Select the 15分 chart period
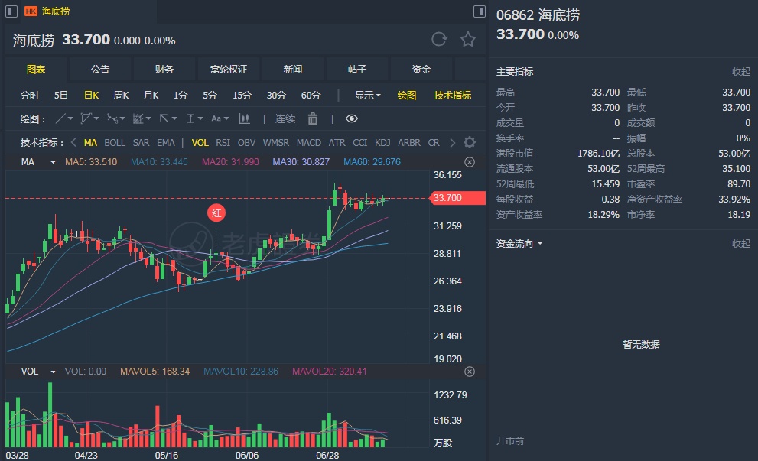Viewport: 758px width, 461px height. click(x=242, y=96)
